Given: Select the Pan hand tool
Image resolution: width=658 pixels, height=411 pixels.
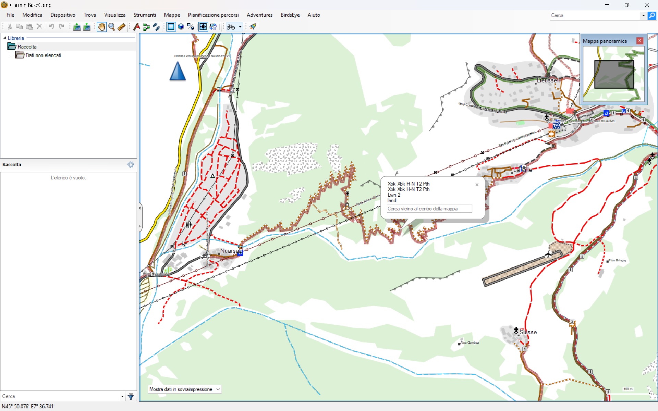Looking at the screenshot, I should click(x=101, y=27).
